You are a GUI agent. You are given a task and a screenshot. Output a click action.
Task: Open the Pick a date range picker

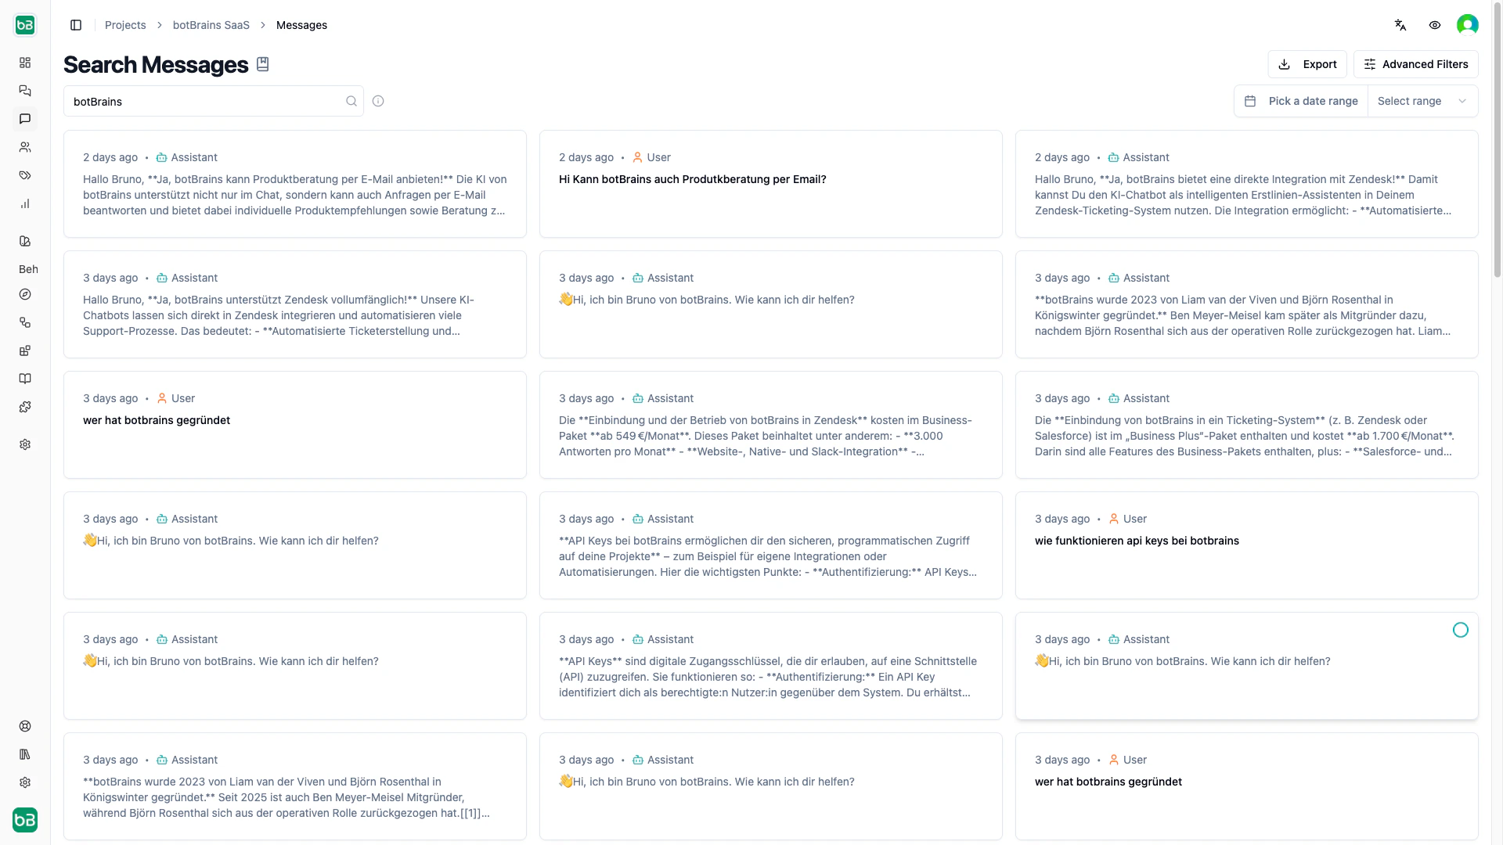coord(1302,101)
